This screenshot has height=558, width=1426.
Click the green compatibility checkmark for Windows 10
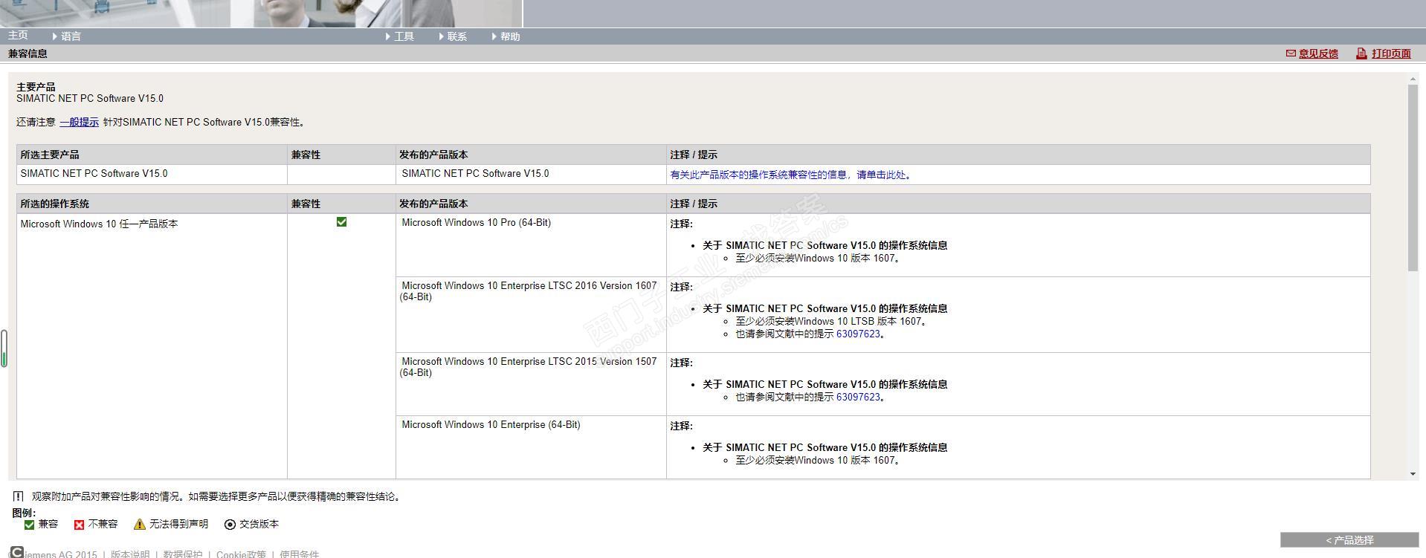[341, 222]
